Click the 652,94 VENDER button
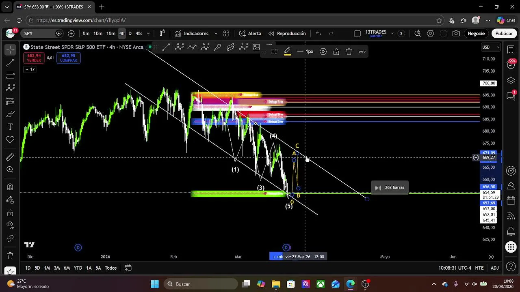This screenshot has height=292, width=520. tap(34, 58)
